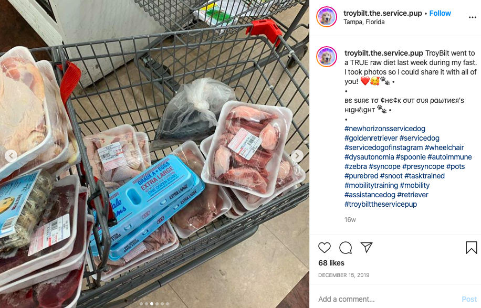Open Tampa, Florida location link
The image size is (481, 308).
coord(364,22)
